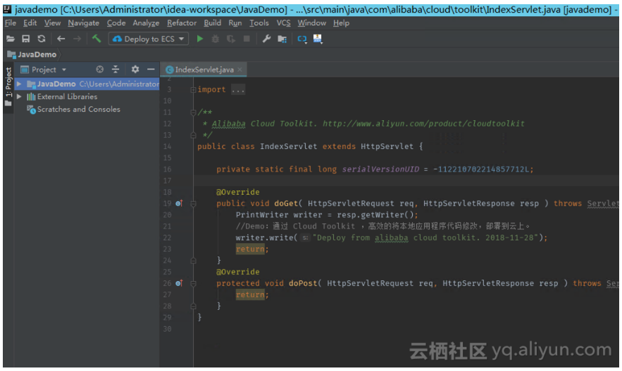The image size is (622, 371).
Task: Open the VCS menu
Action: pos(284,23)
